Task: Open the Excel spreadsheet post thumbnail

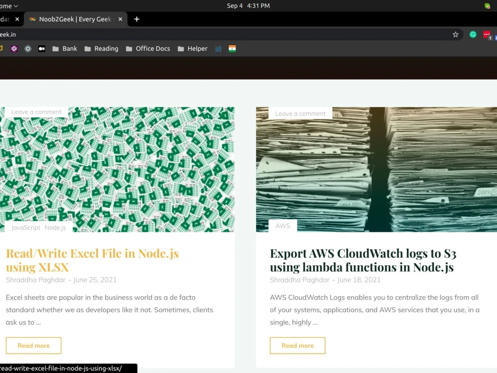Action: [117, 170]
